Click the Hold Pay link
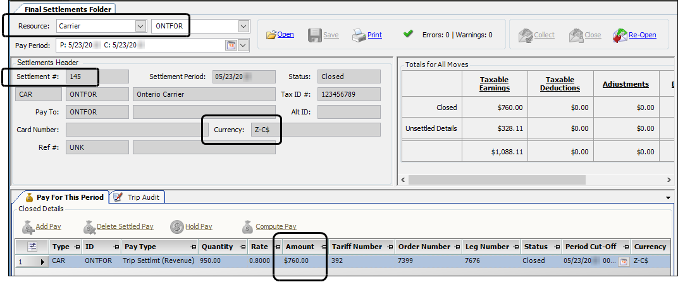This screenshot has height=282, width=678. pos(199,226)
